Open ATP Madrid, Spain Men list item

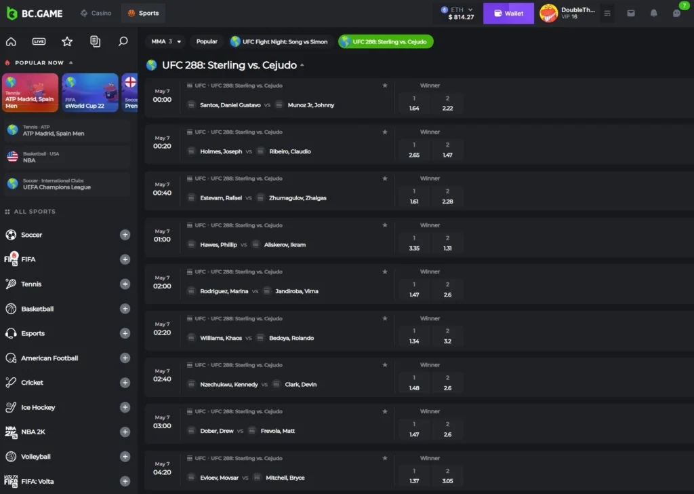tap(67, 130)
